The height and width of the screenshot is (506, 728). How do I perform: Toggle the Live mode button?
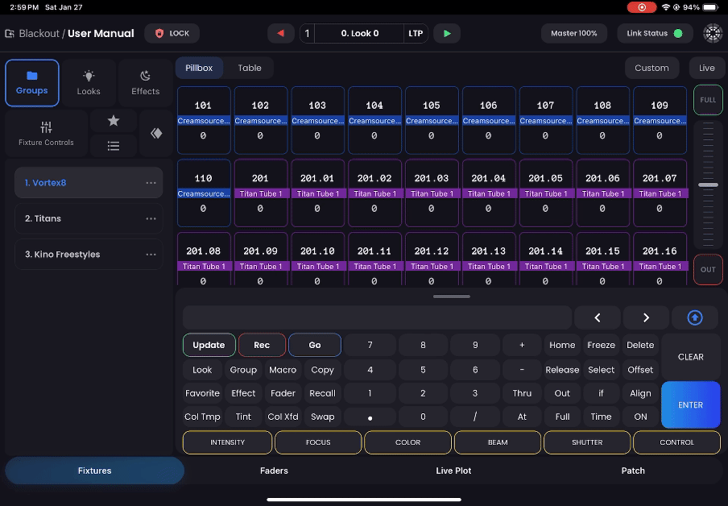point(706,68)
